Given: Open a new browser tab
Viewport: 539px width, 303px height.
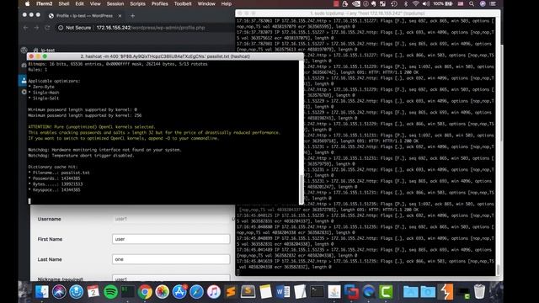Looking at the screenshot, I should pyautogui.click(x=133, y=16).
